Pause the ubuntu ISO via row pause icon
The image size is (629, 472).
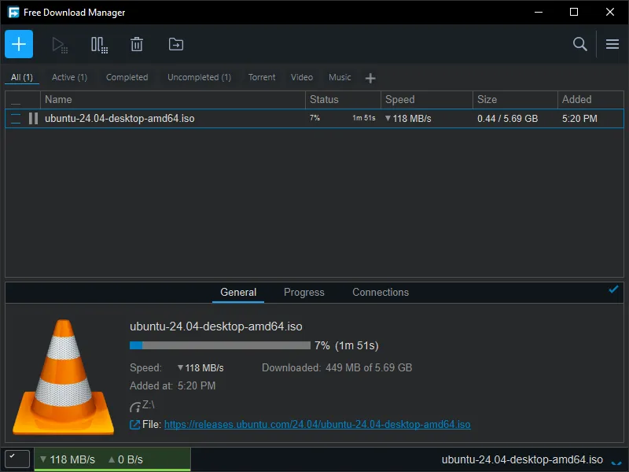pyautogui.click(x=33, y=119)
